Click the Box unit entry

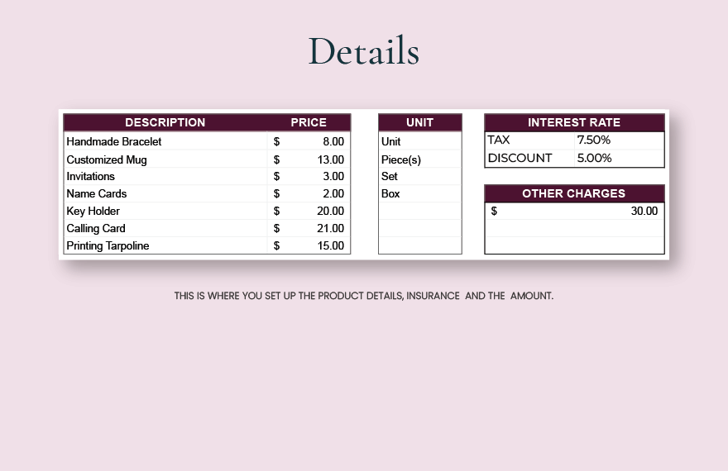tap(390, 193)
